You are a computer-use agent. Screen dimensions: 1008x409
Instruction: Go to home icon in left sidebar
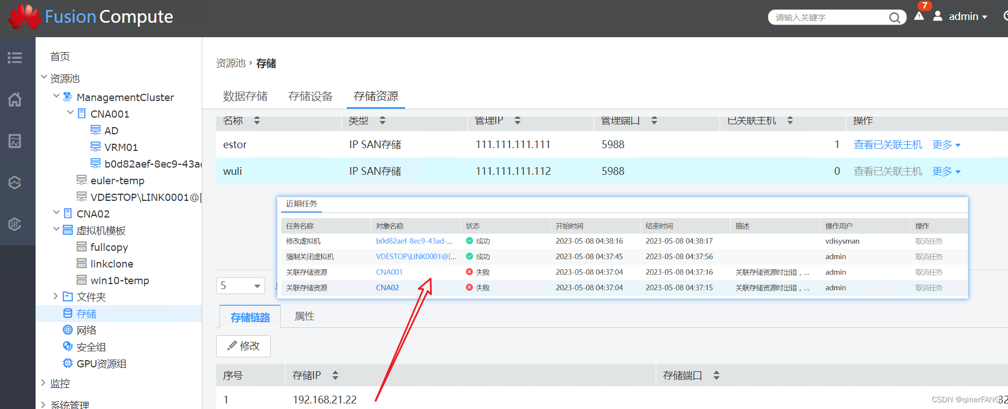pos(15,99)
